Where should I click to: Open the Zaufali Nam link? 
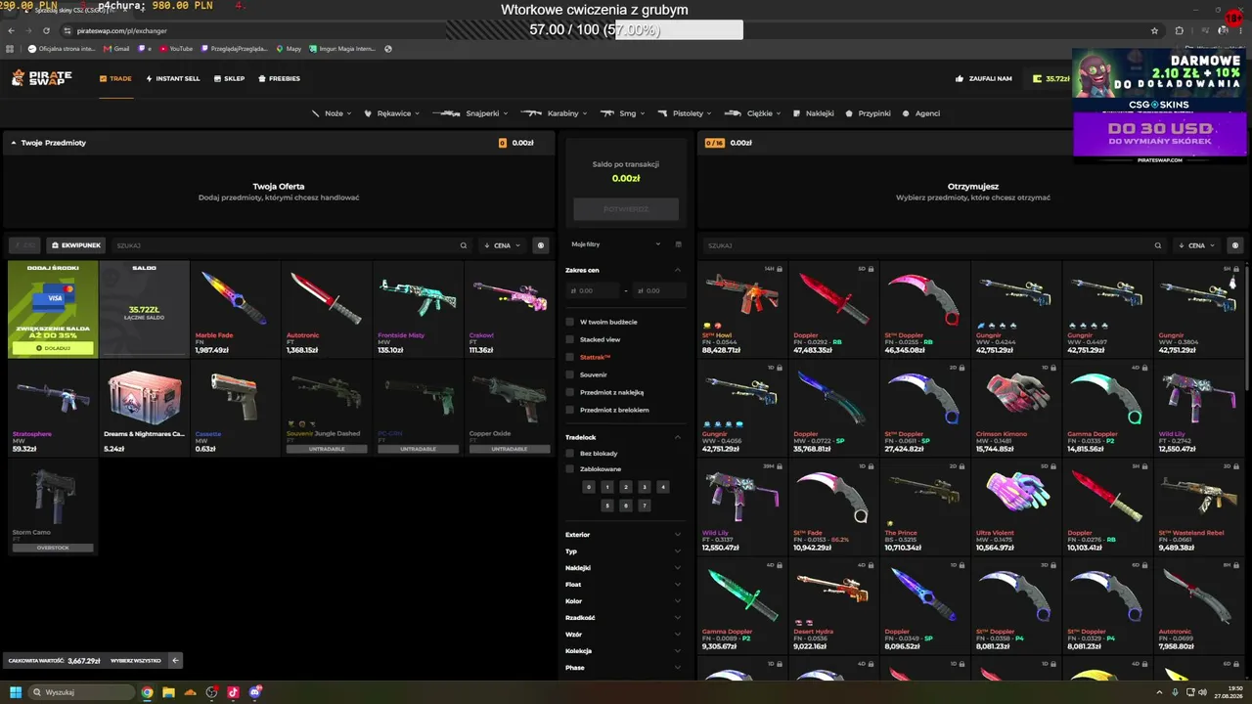click(984, 78)
